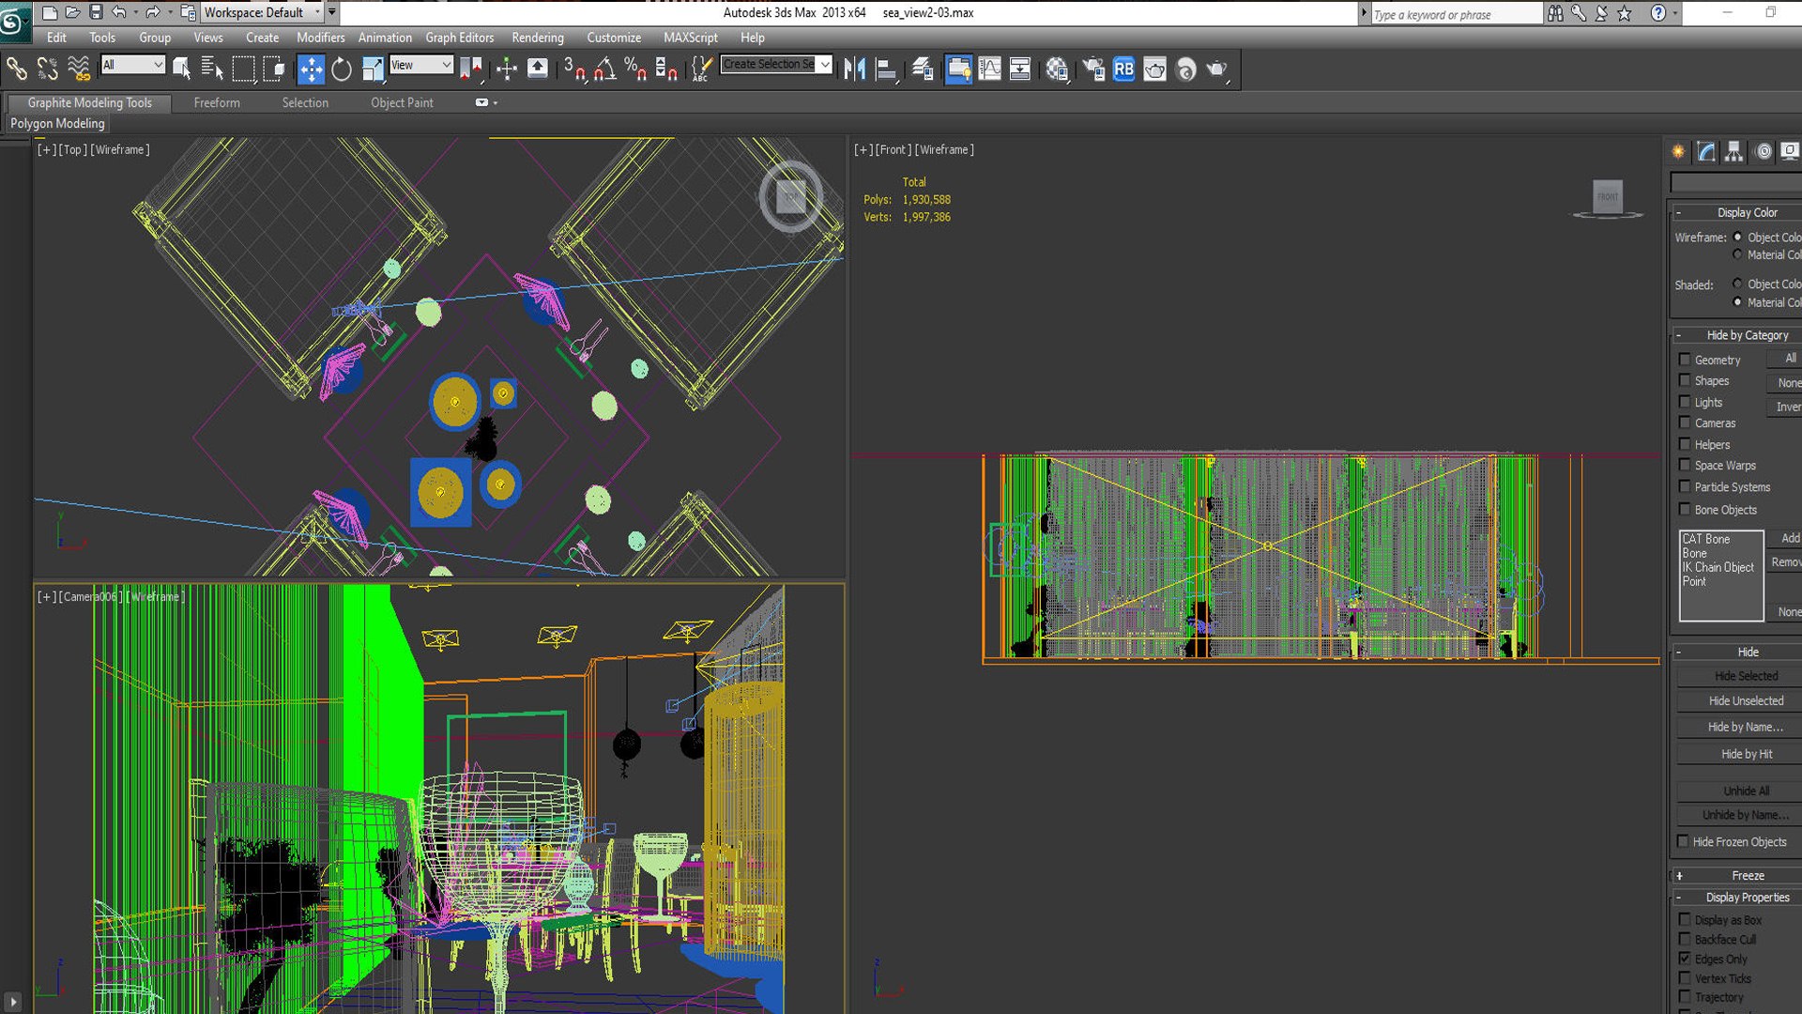Toggle Hide Frozen Objects checkbox

pos(1683,841)
